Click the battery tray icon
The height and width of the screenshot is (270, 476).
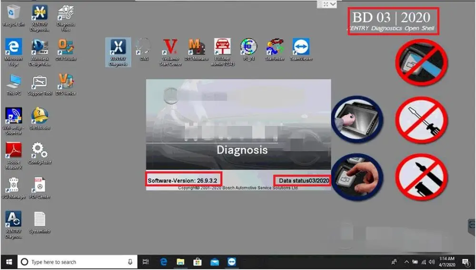click(415, 262)
